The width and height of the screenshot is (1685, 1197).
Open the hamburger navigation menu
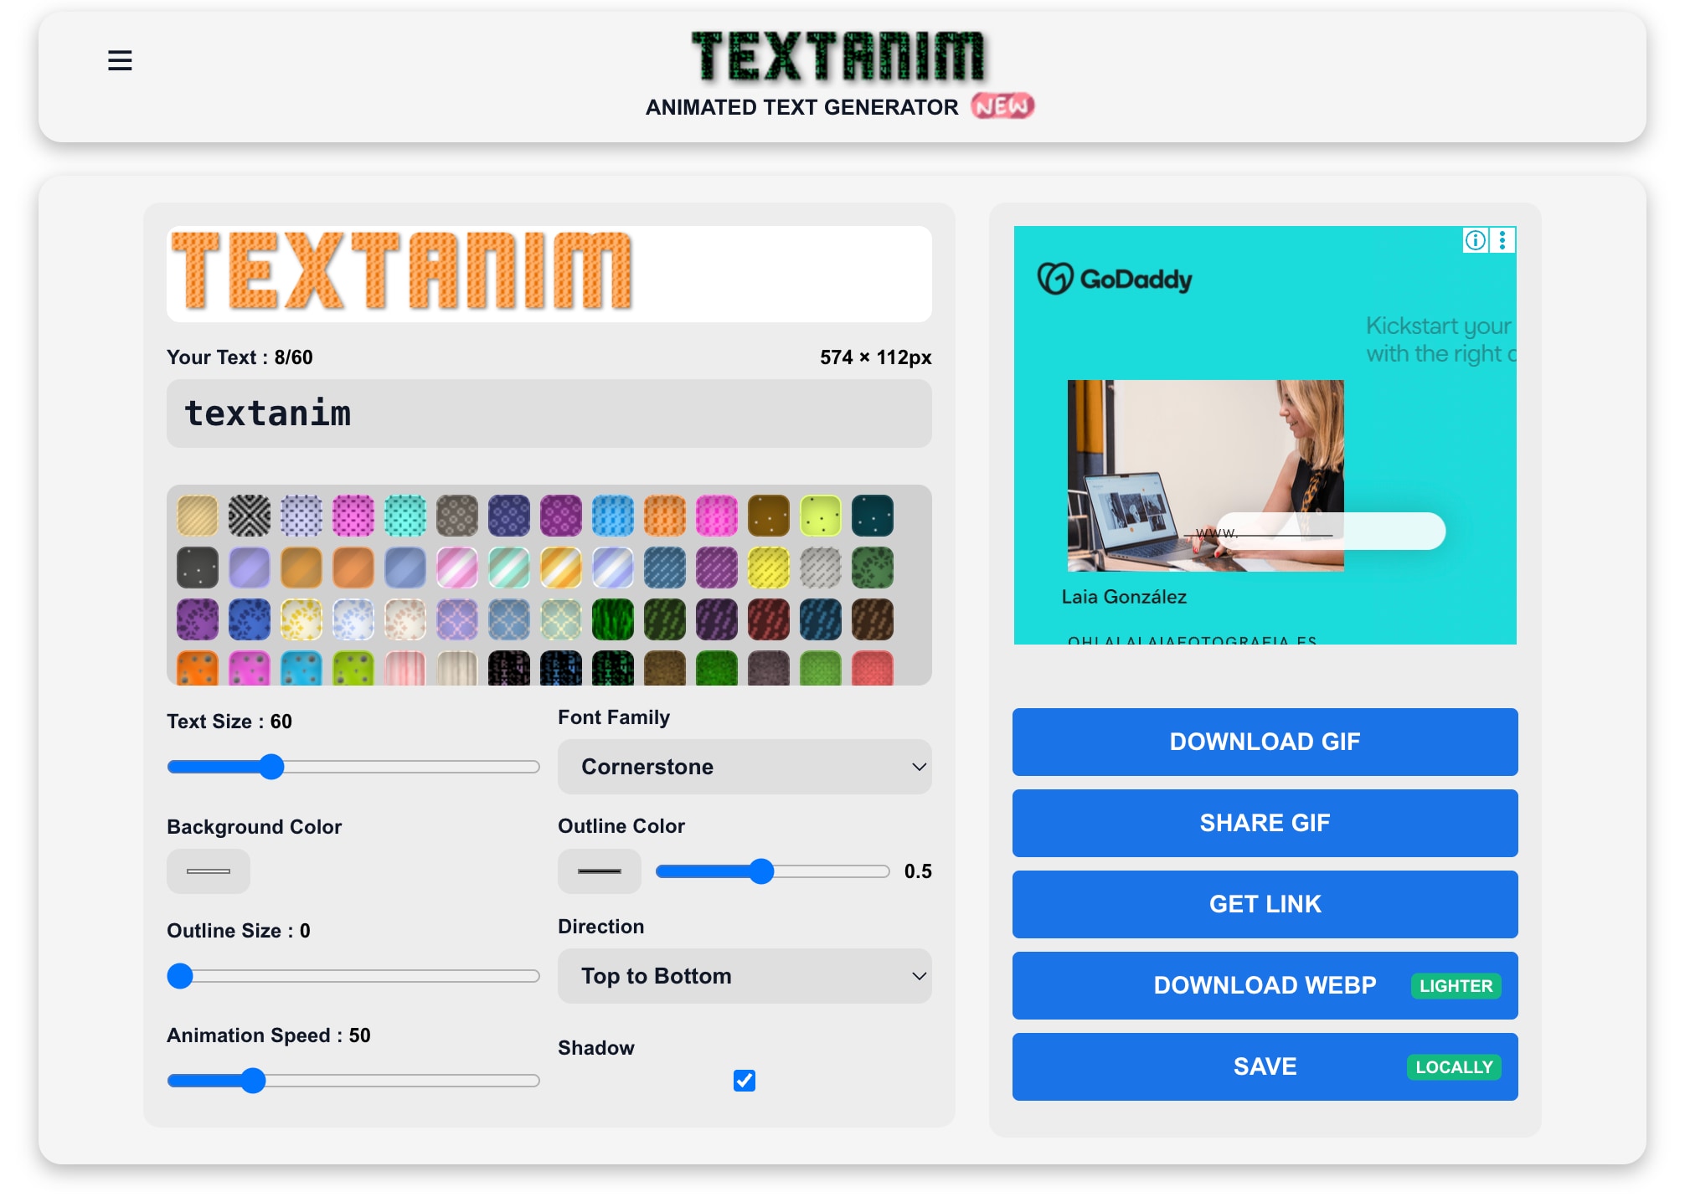[120, 60]
